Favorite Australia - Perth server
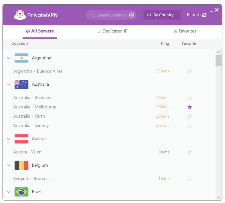 190,116
